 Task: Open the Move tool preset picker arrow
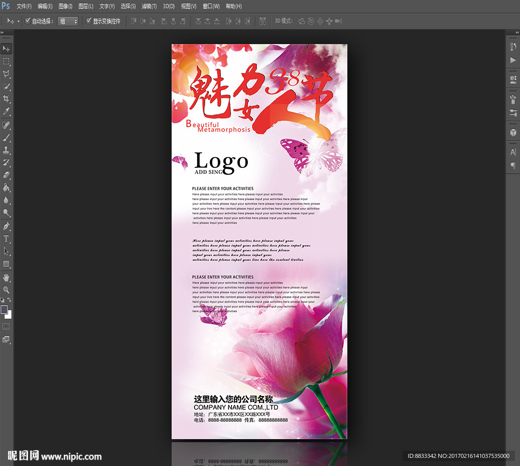click(x=19, y=21)
